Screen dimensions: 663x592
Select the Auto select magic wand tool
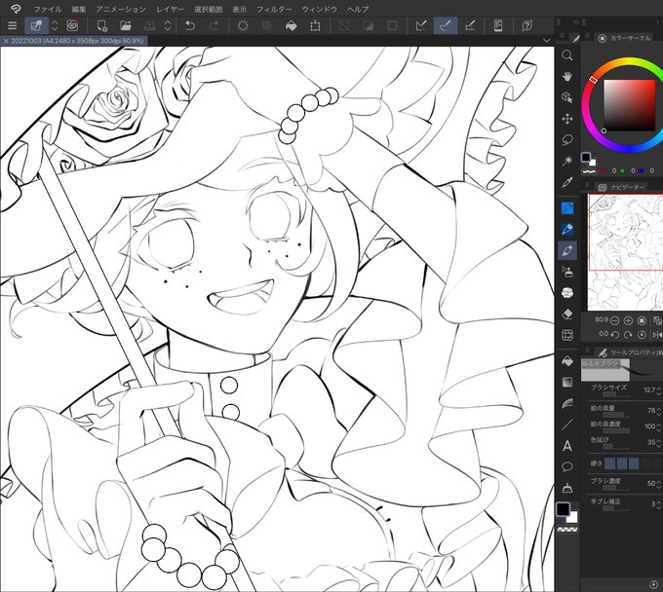pos(567,161)
